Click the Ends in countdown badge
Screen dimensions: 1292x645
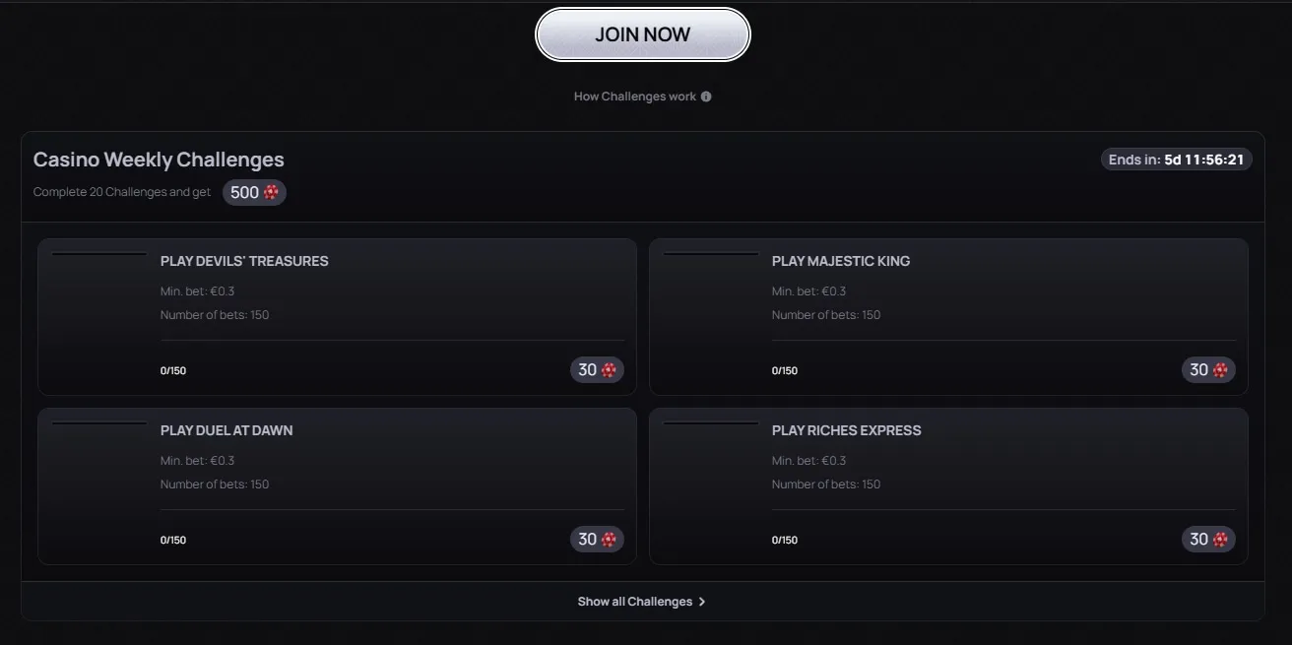[x=1177, y=158]
